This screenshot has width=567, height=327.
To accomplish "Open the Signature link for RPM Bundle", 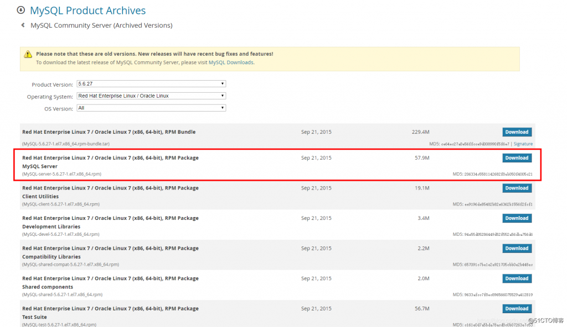I will coord(523,144).
